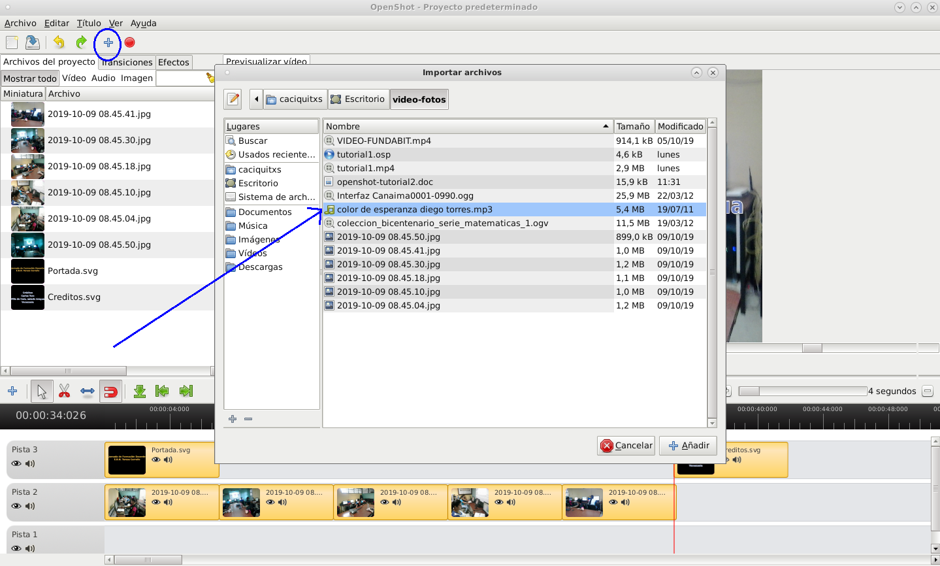Select the Resize arrows tool
Viewport: 940px width, 566px height.
88,391
